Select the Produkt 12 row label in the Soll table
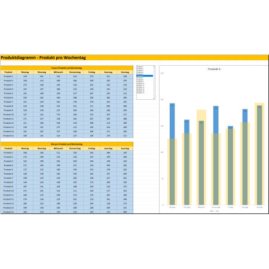 click(x=8, y=199)
